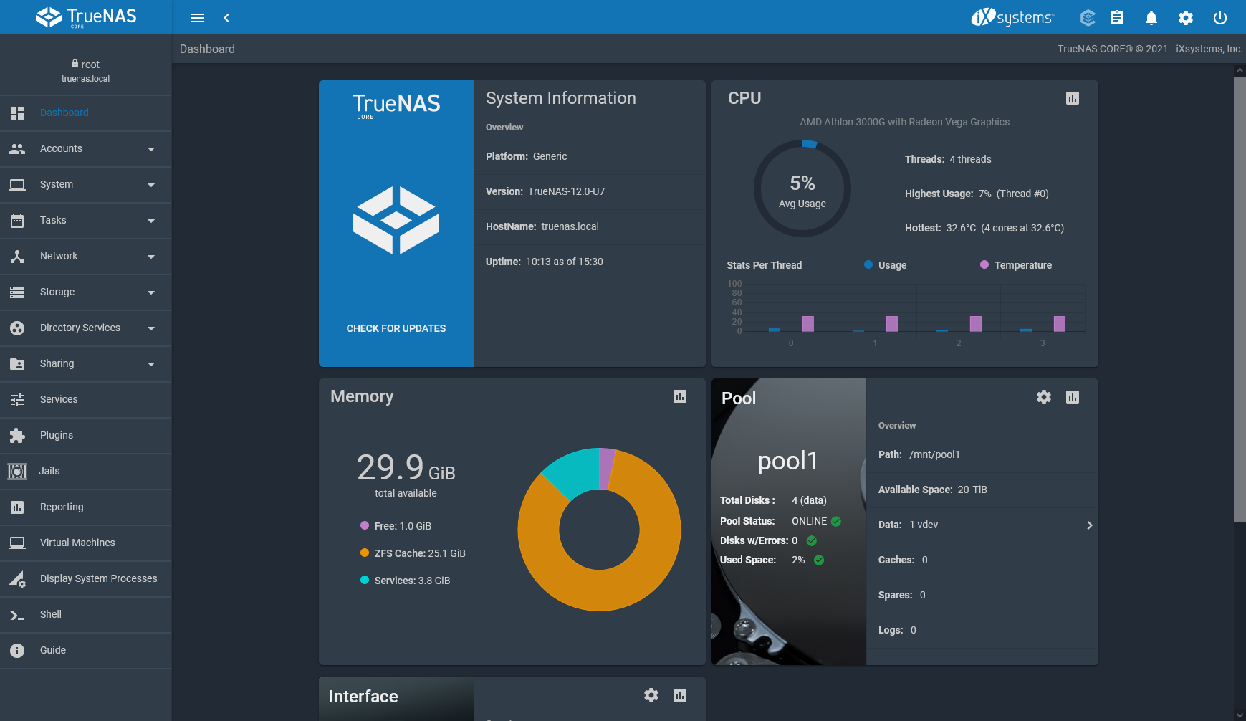Open the Shell link in sidebar
The image size is (1246, 721).
pyautogui.click(x=86, y=615)
